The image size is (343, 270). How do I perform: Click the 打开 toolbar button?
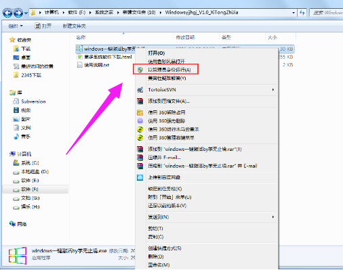43,26
